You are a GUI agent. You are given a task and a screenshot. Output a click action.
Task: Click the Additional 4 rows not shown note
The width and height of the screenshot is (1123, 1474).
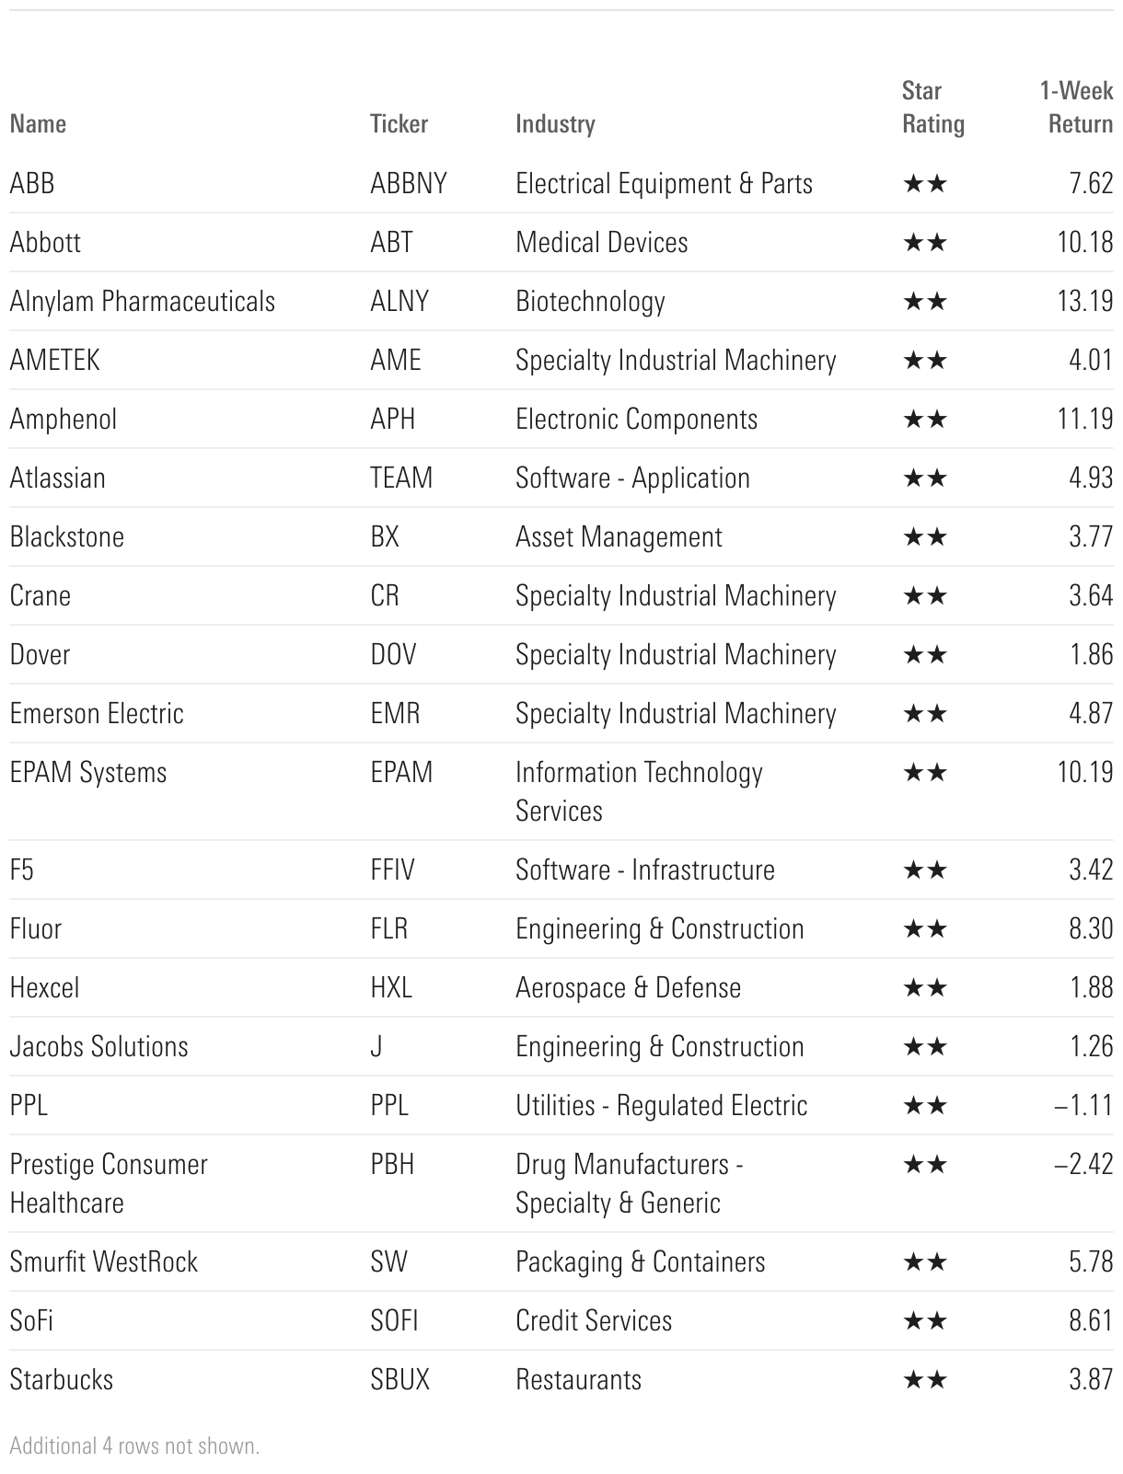(x=134, y=1446)
